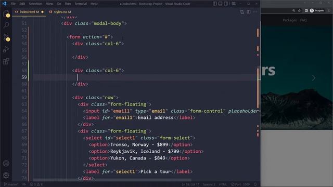Click the Packages link in browser page
This screenshot has height=187, width=333.
point(290,20)
